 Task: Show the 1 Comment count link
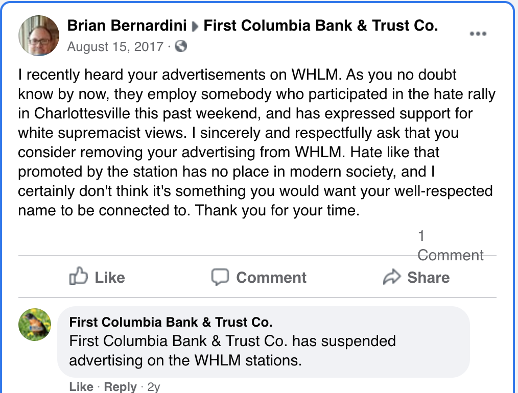click(450, 246)
